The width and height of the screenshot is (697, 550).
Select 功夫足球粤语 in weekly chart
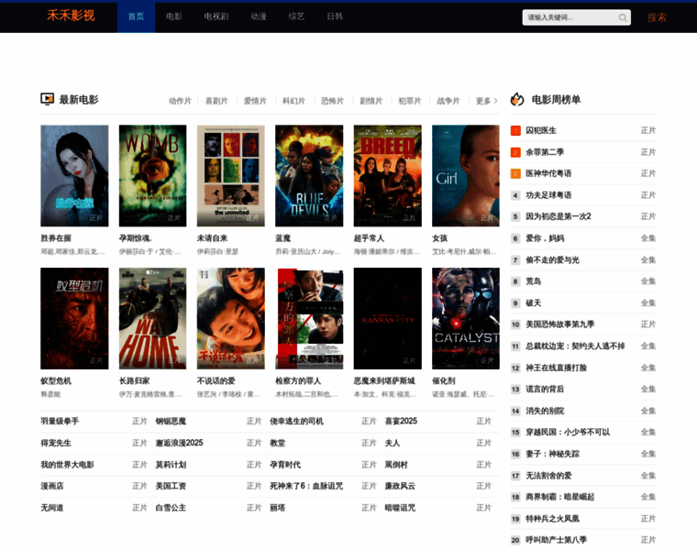tap(548, 195)
